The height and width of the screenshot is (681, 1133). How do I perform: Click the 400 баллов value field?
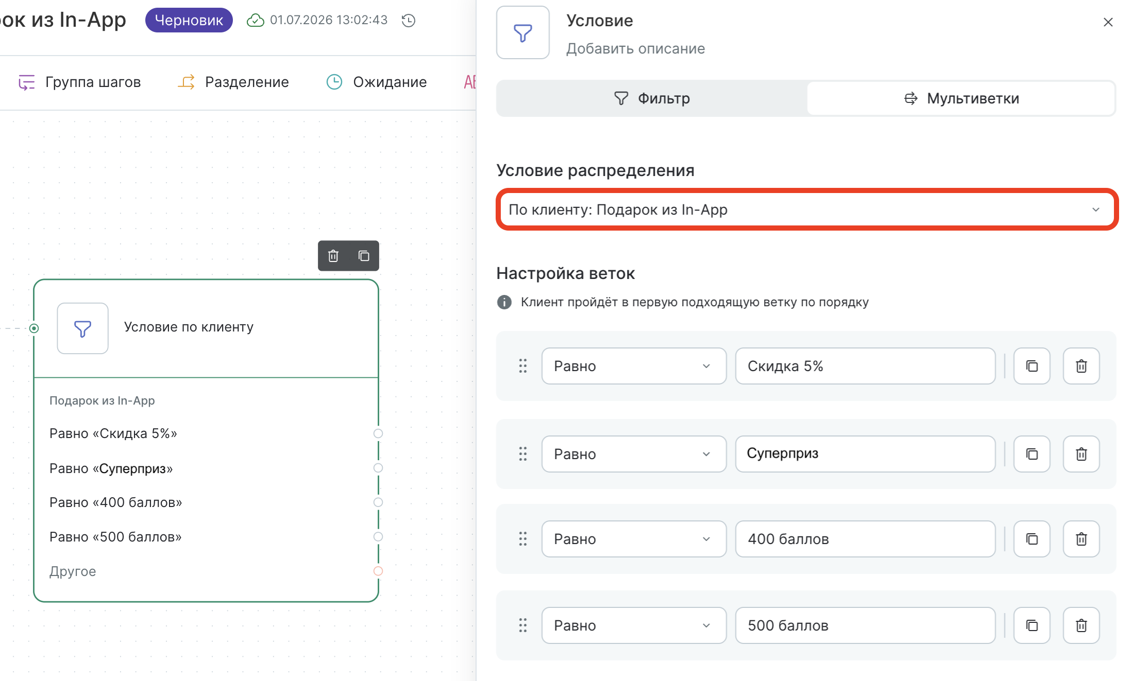(866, 539)
